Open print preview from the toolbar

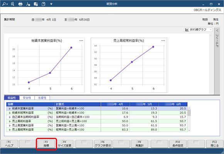13,4
